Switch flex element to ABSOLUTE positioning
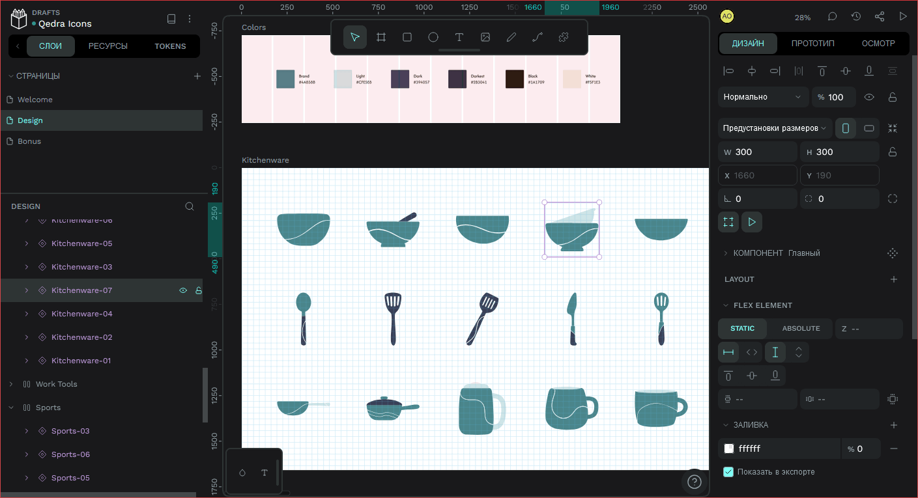Viewport: 918px width, 498px height. pyautogui.click(x=801, y=329)
